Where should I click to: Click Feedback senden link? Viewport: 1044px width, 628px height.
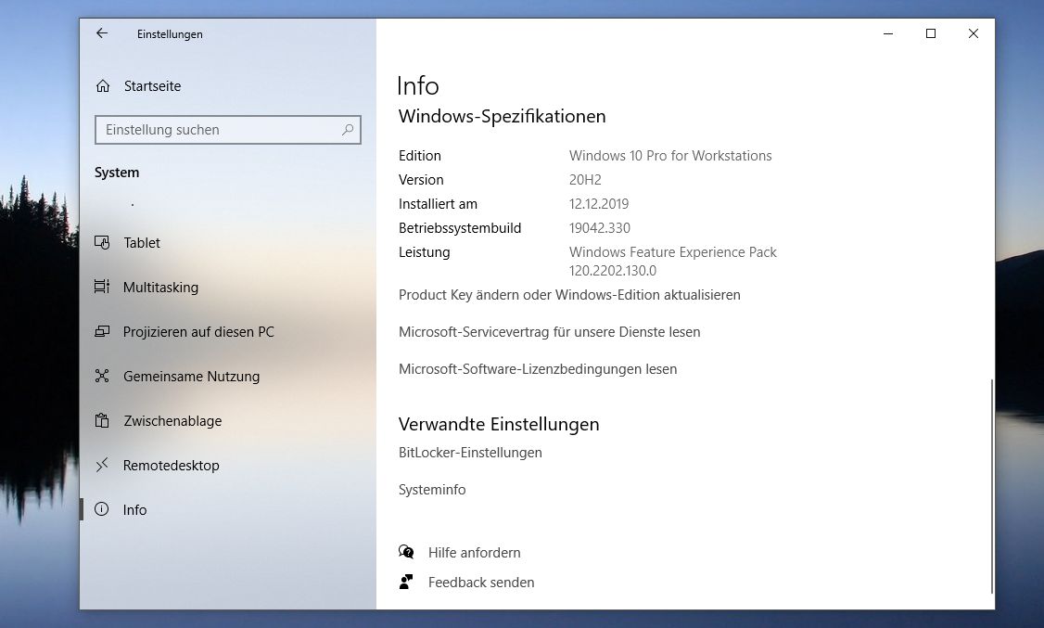click(x=480, y=583)
